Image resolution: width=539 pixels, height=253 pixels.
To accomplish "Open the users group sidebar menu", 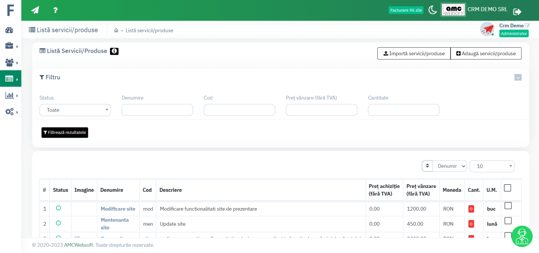I will tap(9, 62).
